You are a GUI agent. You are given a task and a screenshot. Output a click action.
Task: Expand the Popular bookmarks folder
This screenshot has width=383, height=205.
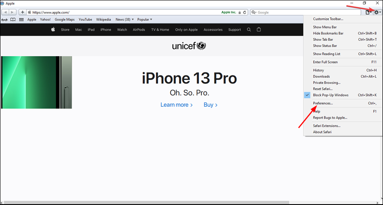point(145,20)
